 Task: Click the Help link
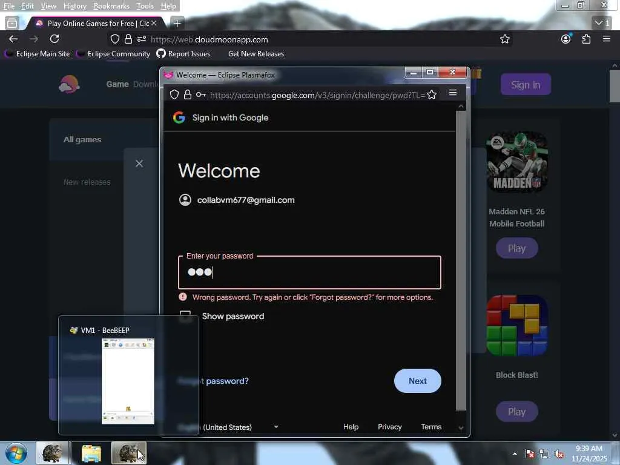click(351, 427)
